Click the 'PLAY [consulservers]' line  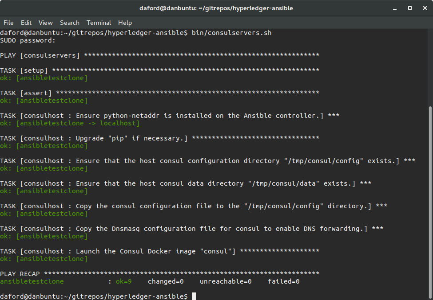click(x=159, y=55)
